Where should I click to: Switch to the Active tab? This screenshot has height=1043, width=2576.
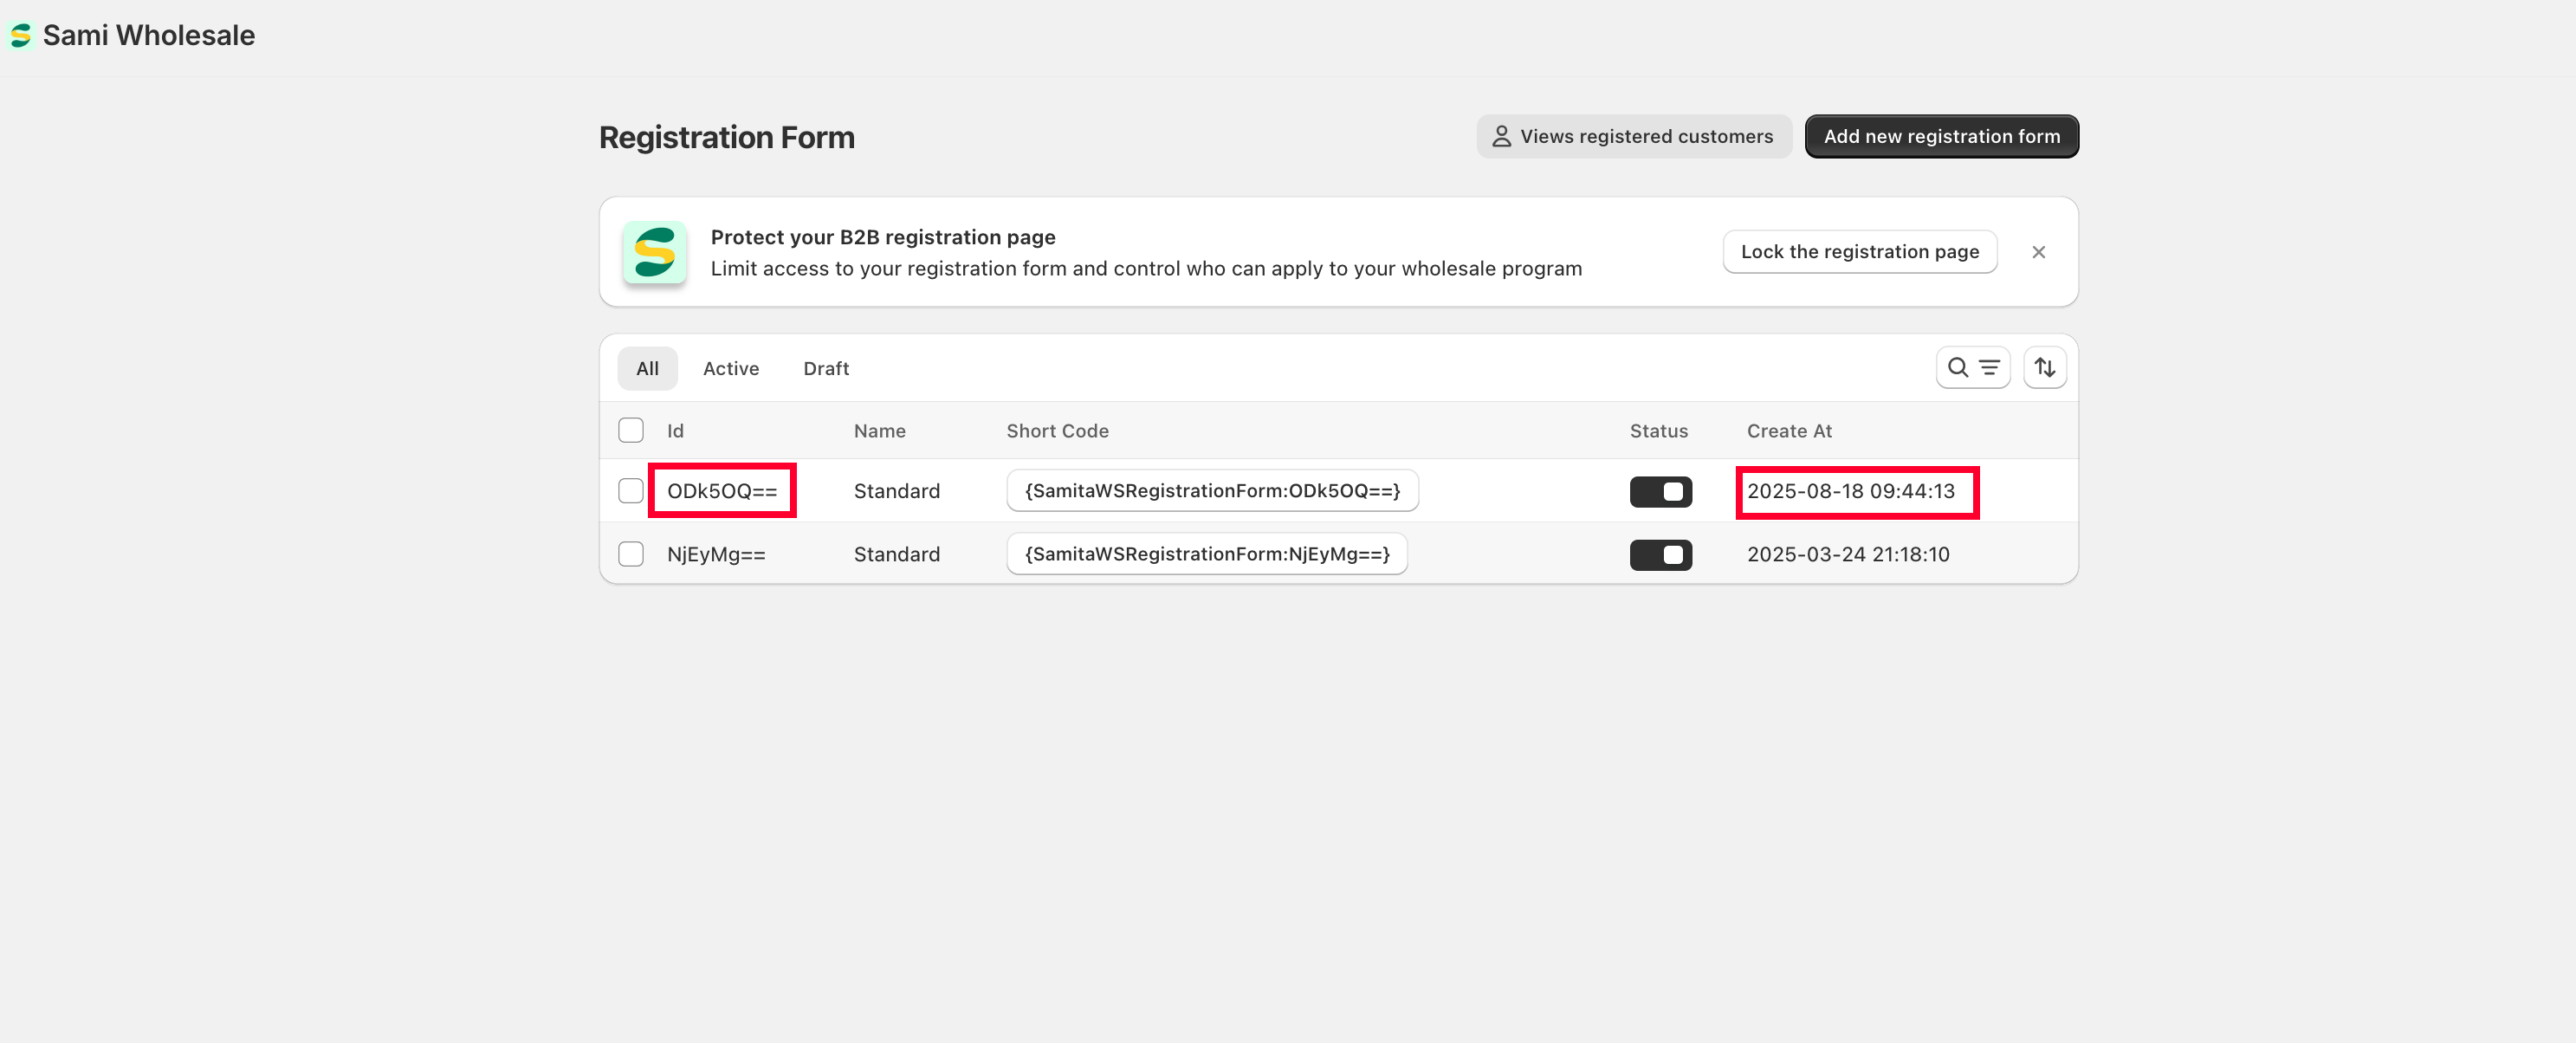click(x=730, y=368)
